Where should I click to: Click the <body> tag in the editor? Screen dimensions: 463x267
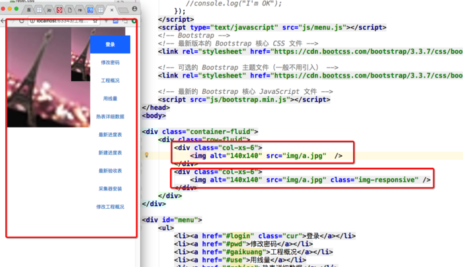tap(154, 116)
